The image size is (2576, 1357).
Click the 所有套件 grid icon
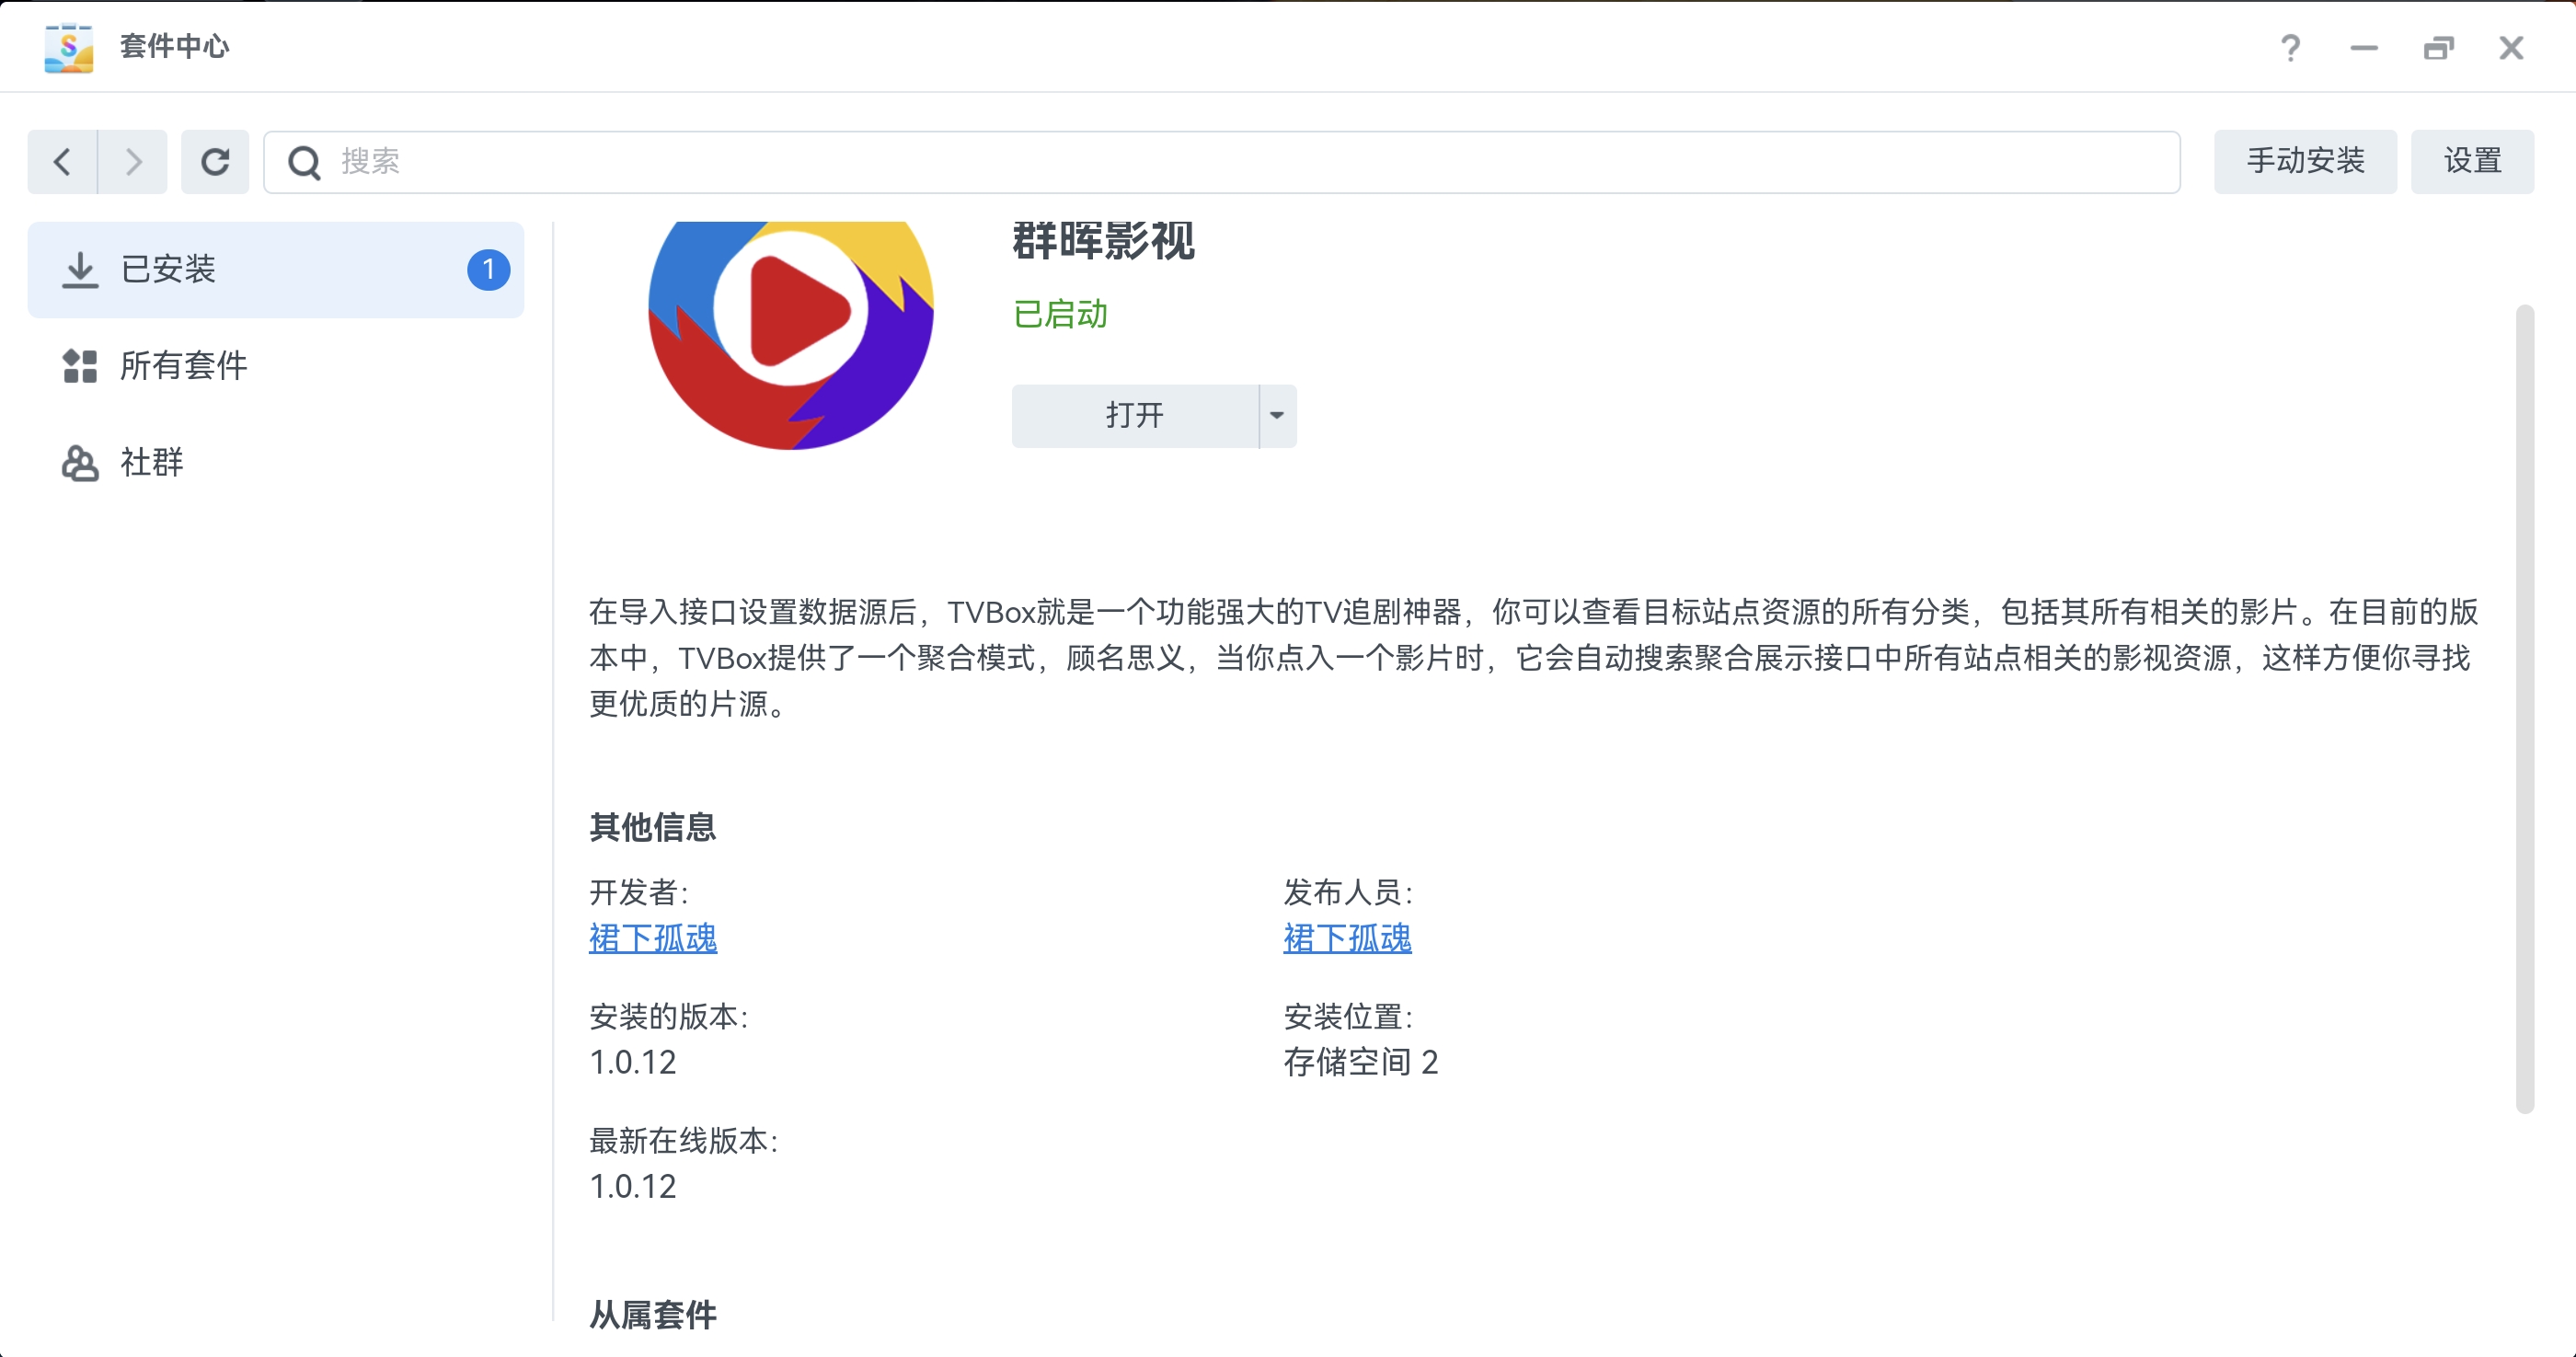(x=80, y=366)
